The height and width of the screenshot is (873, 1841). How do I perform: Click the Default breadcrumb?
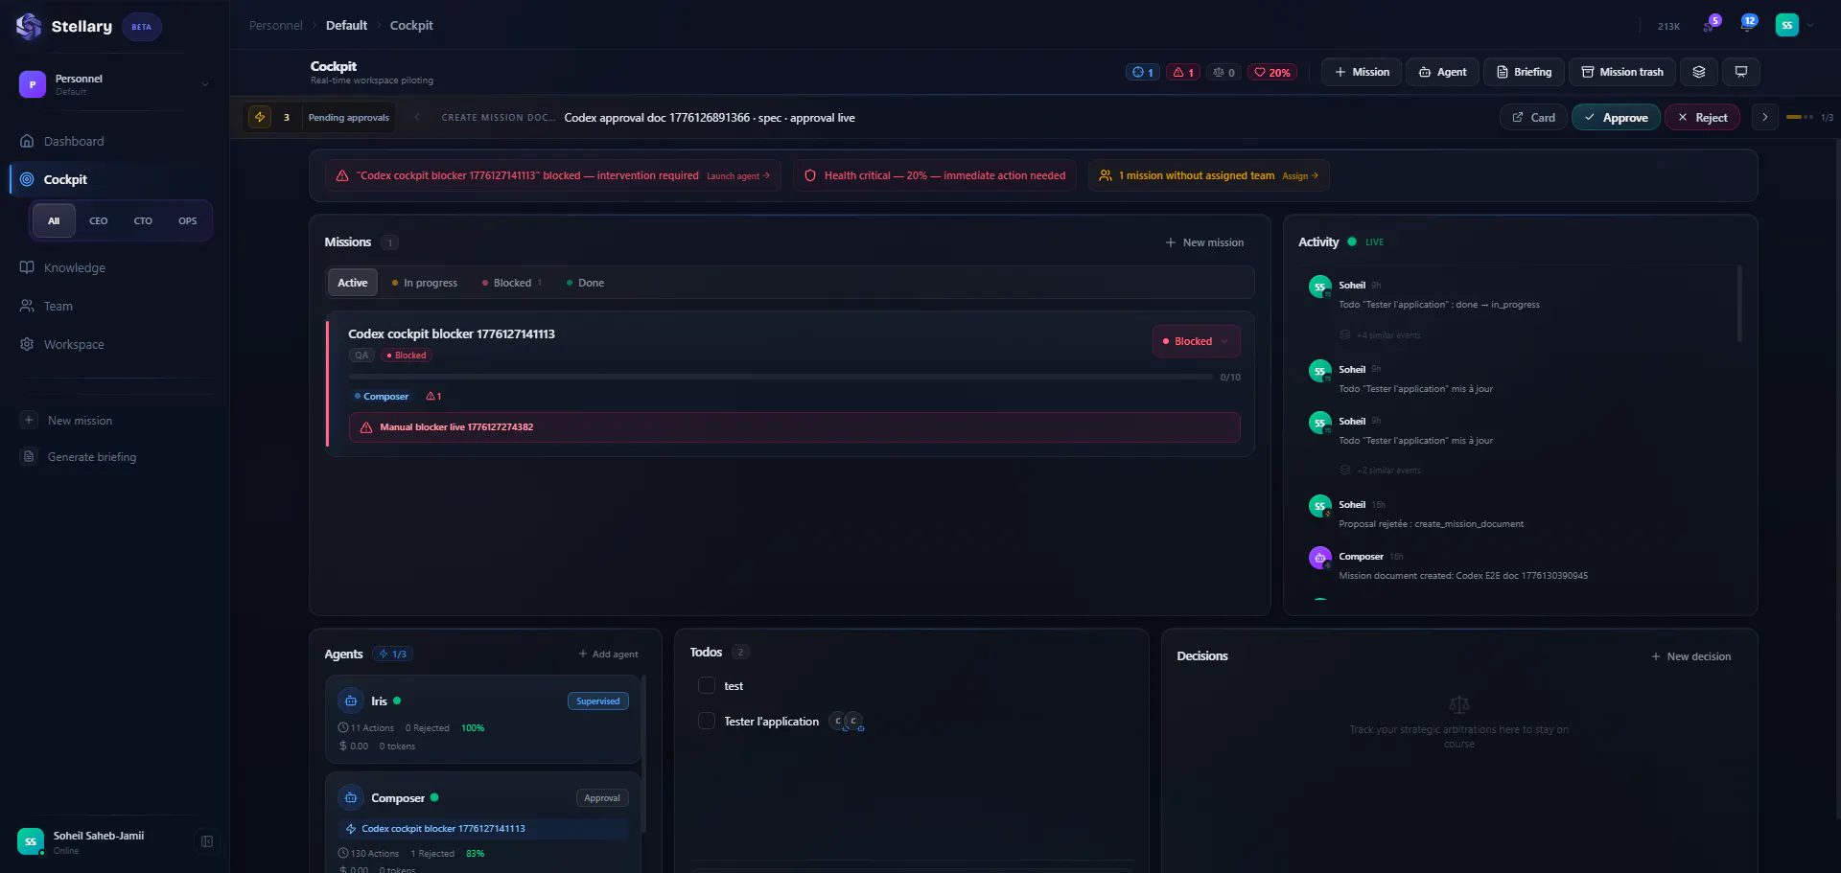click(346, 25)
